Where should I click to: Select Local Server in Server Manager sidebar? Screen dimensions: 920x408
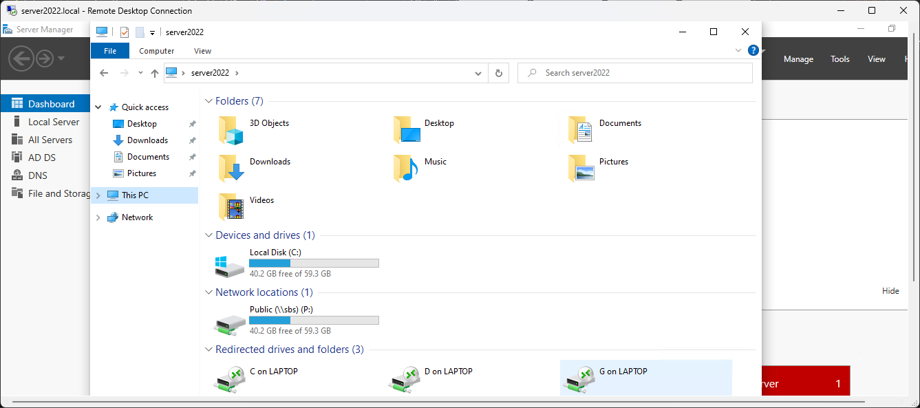54,122
